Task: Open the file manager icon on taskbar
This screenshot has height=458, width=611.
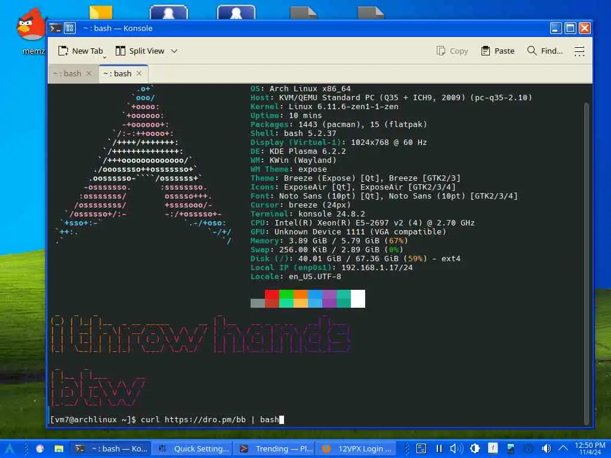Action: point(59,448)
